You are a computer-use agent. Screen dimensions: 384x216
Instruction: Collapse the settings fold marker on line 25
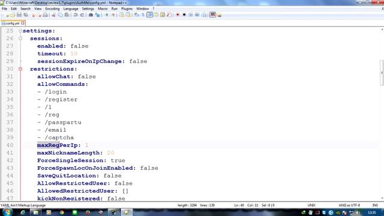click(20, 31)
